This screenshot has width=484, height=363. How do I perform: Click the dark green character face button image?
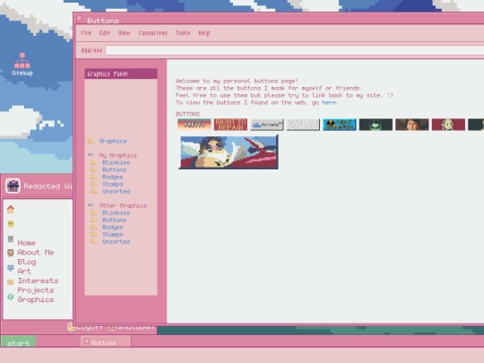[376, 125]
